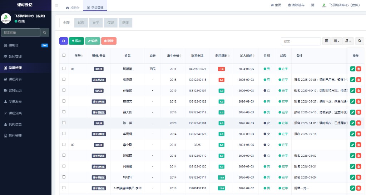Image resolution: width=366 pixels, height=195 pixels.
Task: Switch to the 停课 filter tab
Action: tap(111, 22)
